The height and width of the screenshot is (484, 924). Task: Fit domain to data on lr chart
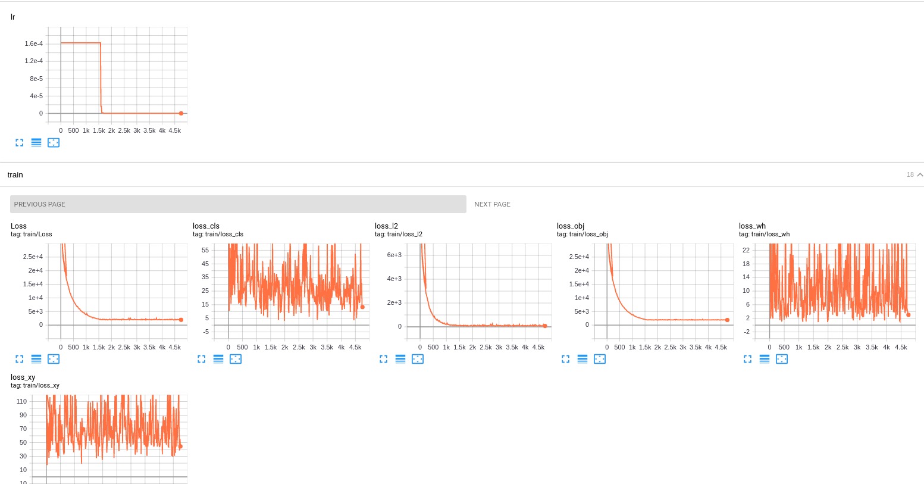pyautogui.click(x=54, y=143)
